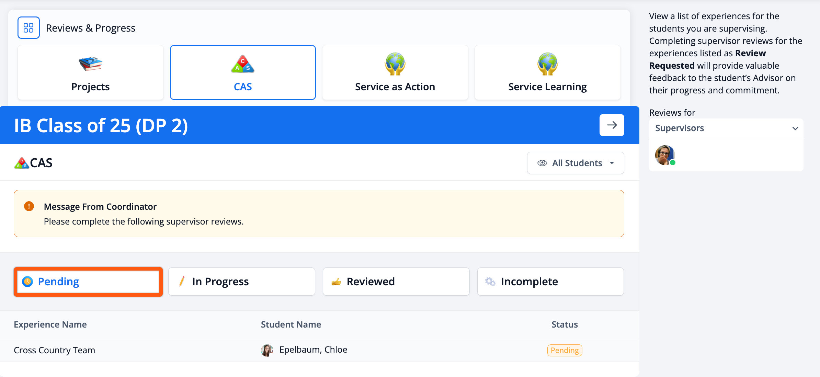Screen dimensions: 820x377
Task: Click the supervisor avatar photo
Action: click(x=664, y=155)
